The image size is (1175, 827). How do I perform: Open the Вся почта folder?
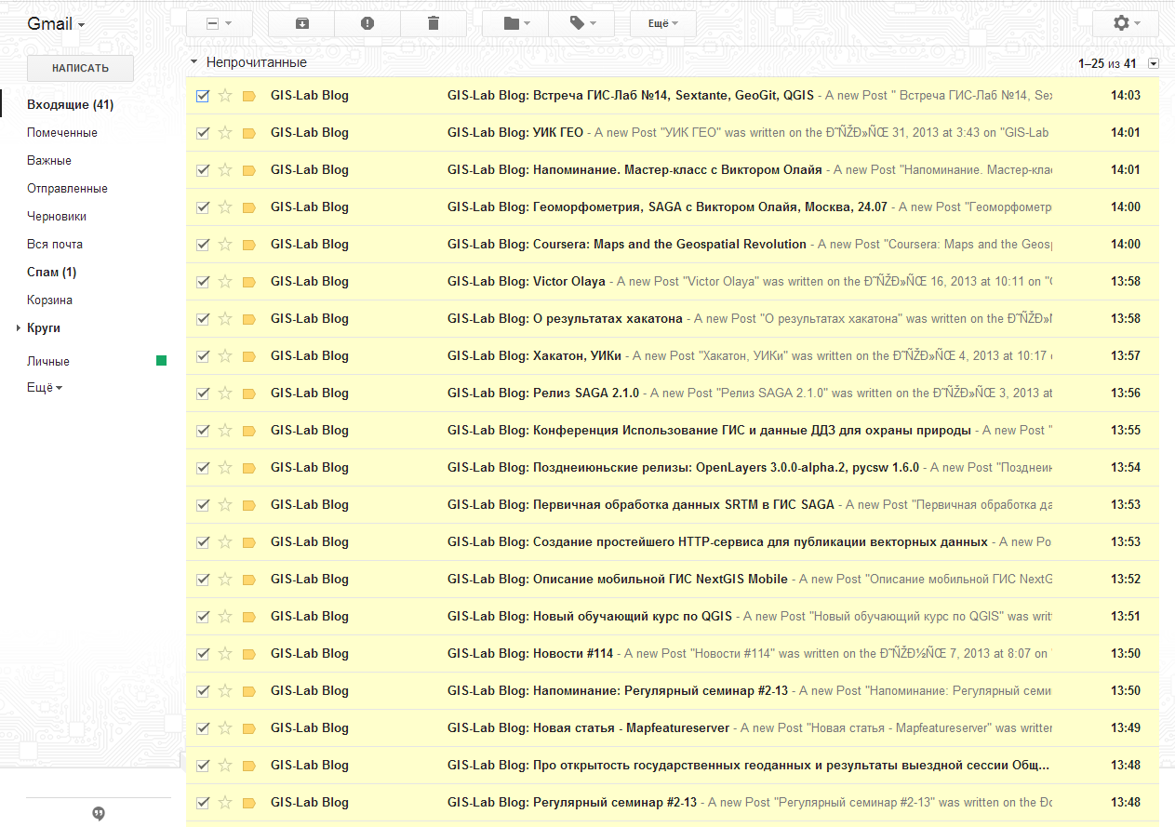pyautogui.click(x=55, y=245)
